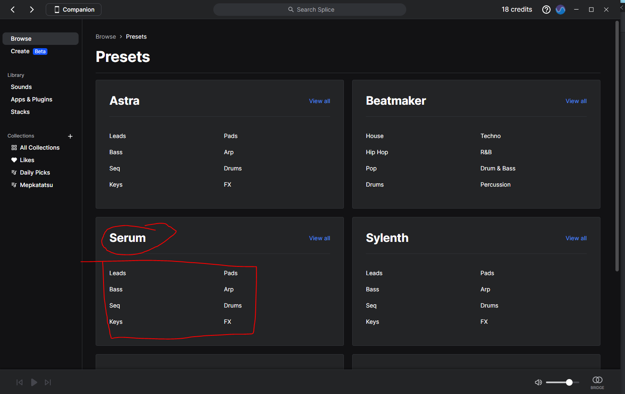
Task: Open Apps & Plugins in the Library
Action: coord(32,99)
